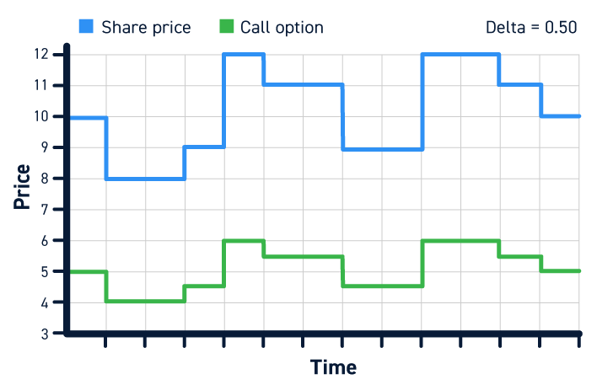Click the Time axis title

tap(334, 367)
